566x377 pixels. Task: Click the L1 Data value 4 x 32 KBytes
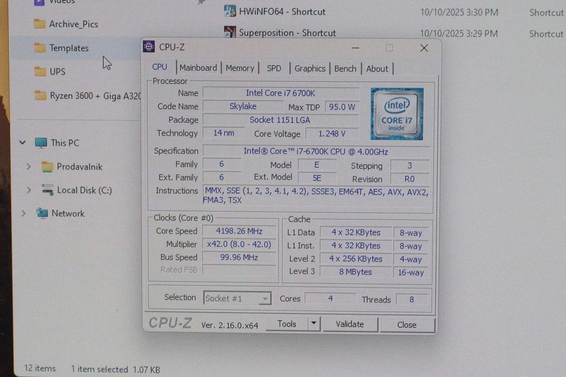click(x=356, y=232)
